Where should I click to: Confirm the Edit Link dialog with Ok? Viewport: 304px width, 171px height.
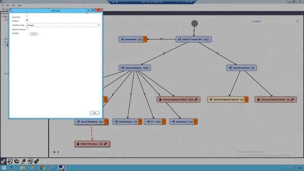click(95, 113)
